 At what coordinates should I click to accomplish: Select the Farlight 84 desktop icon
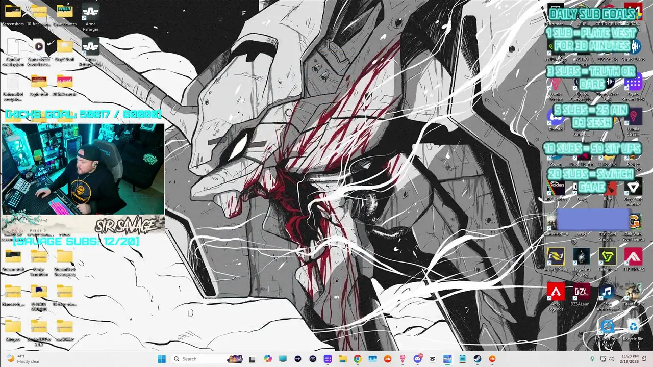[x=607, y=260]
